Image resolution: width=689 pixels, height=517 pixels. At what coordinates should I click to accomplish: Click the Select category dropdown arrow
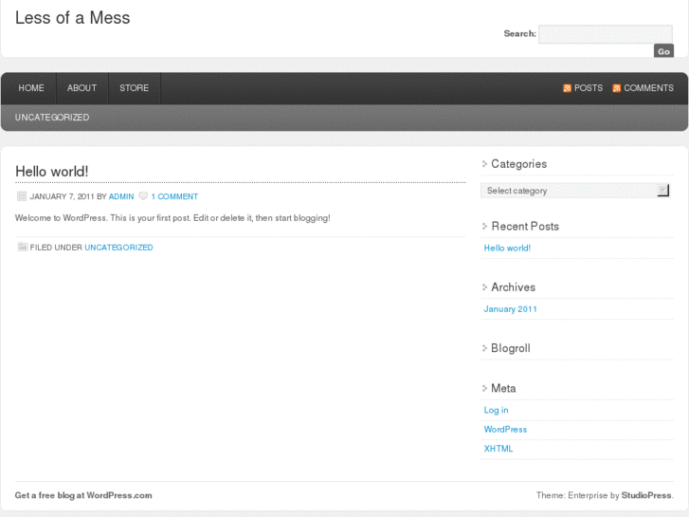click(x=662, y=191)
